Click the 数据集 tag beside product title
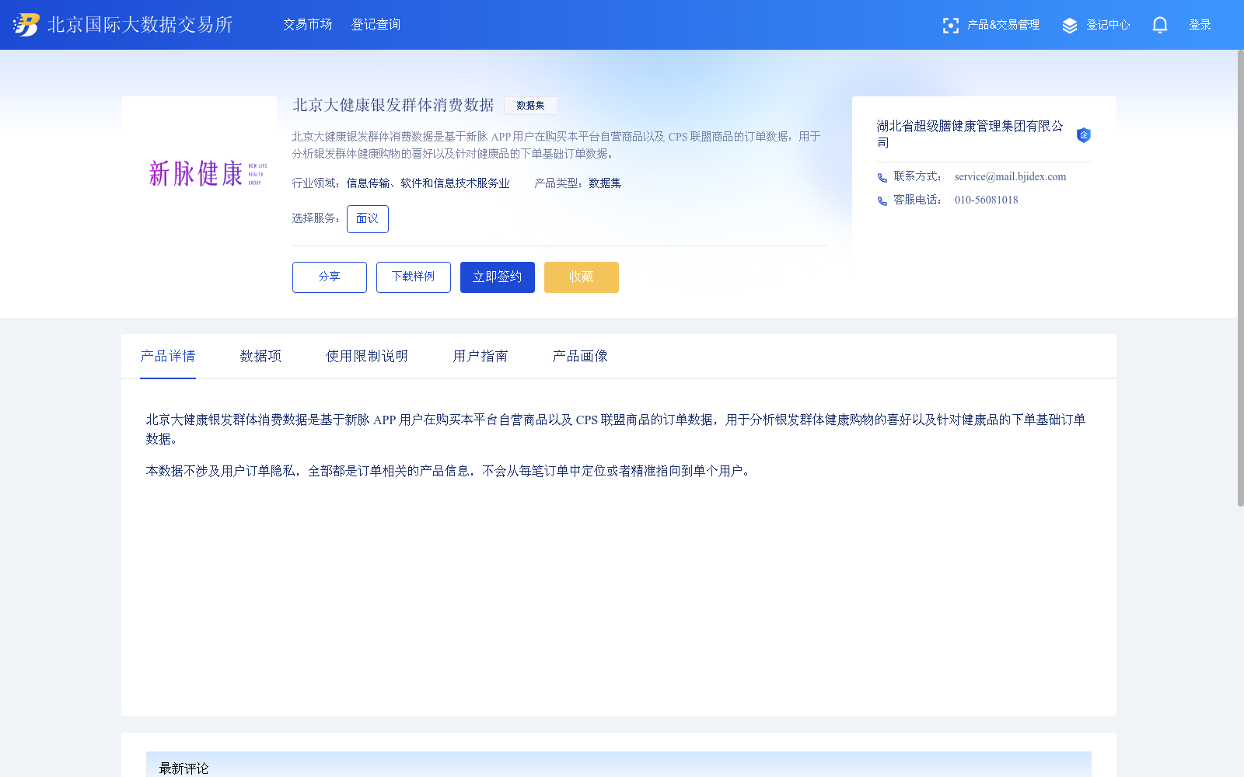This screenshot has height=777, width=1244. 531,106
